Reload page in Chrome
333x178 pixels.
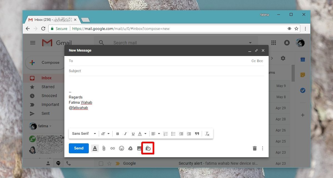tap(43, 29)
